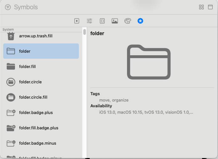Click the large folder symbol preview
218x159 pixels.
[149, 62]
